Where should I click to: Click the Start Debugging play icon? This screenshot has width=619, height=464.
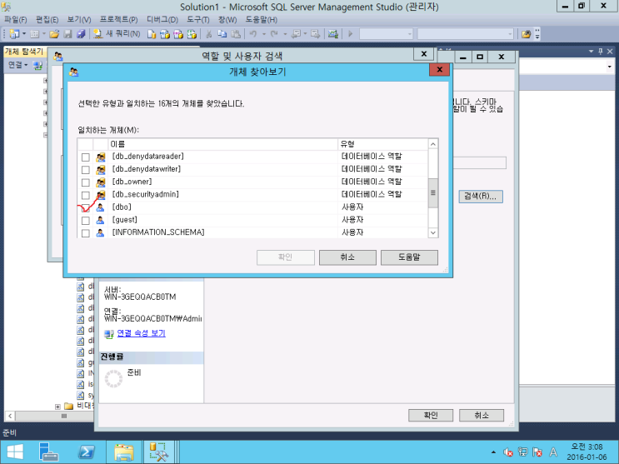[x=350, y=34]
